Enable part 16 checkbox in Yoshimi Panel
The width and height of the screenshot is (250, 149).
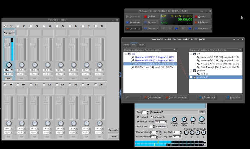pos(96,85)
